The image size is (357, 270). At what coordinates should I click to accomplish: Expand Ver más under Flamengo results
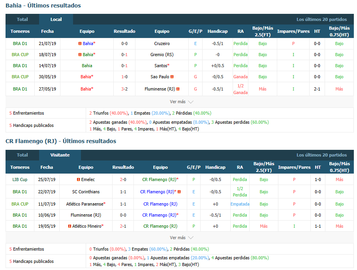[181, 238]
